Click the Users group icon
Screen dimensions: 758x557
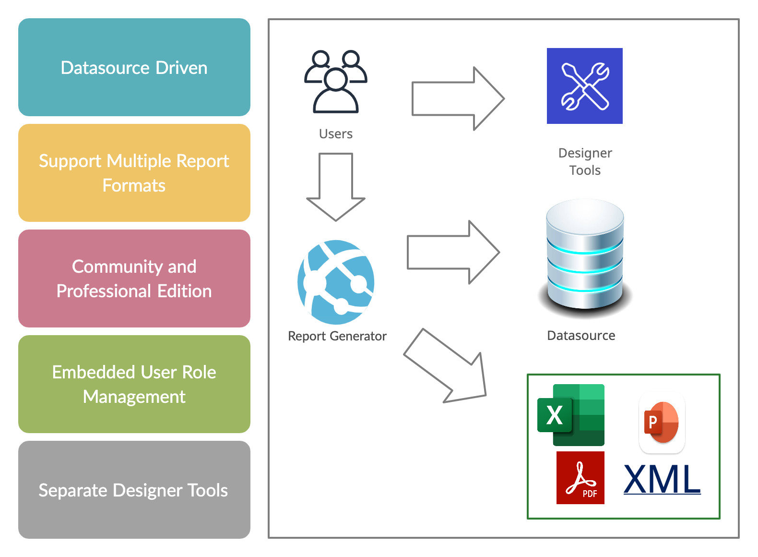click(x=336, y=82)
